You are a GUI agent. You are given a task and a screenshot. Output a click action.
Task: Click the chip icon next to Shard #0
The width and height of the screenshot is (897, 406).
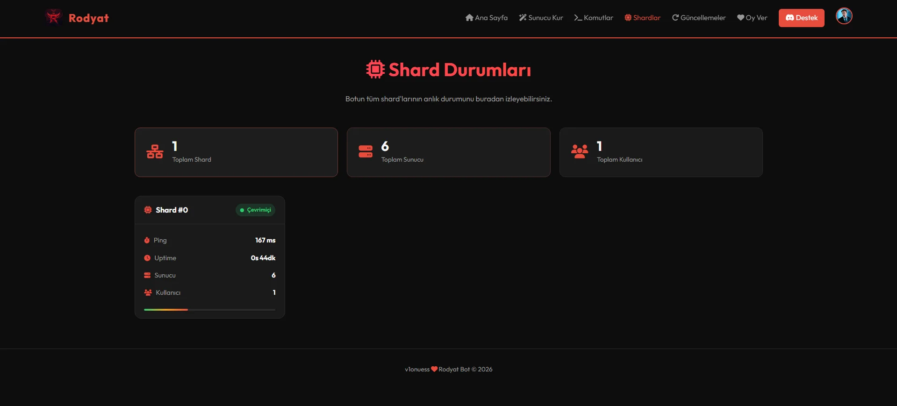point(148,210)
